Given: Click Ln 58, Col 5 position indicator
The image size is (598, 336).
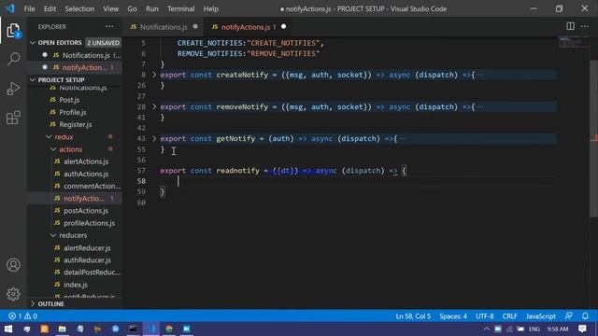Looking at the screenshot, I should 413,315.
